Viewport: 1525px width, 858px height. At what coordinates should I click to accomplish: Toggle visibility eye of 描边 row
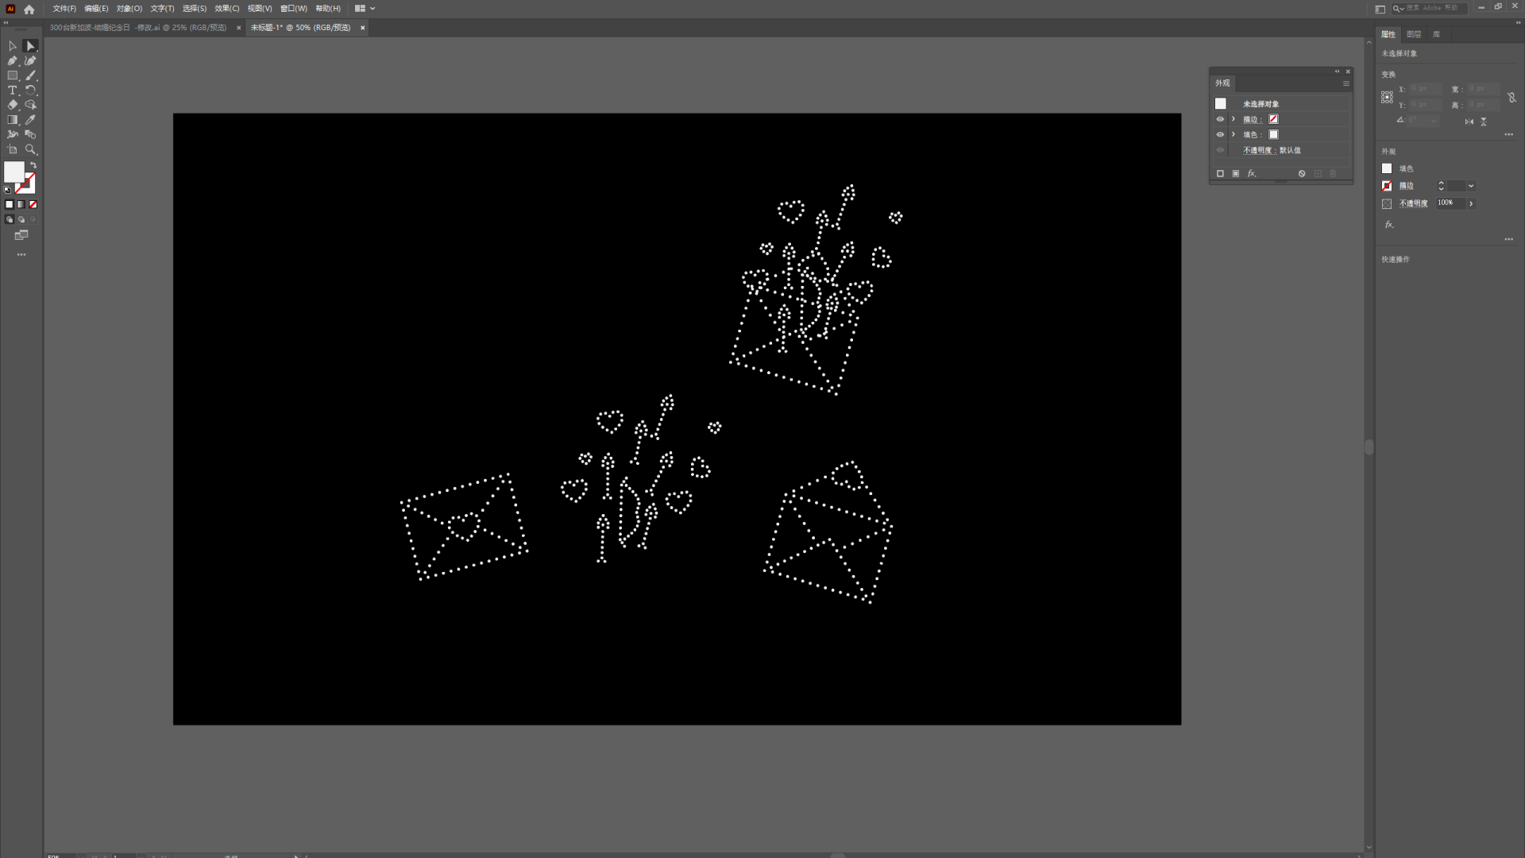pos(1220,119)
